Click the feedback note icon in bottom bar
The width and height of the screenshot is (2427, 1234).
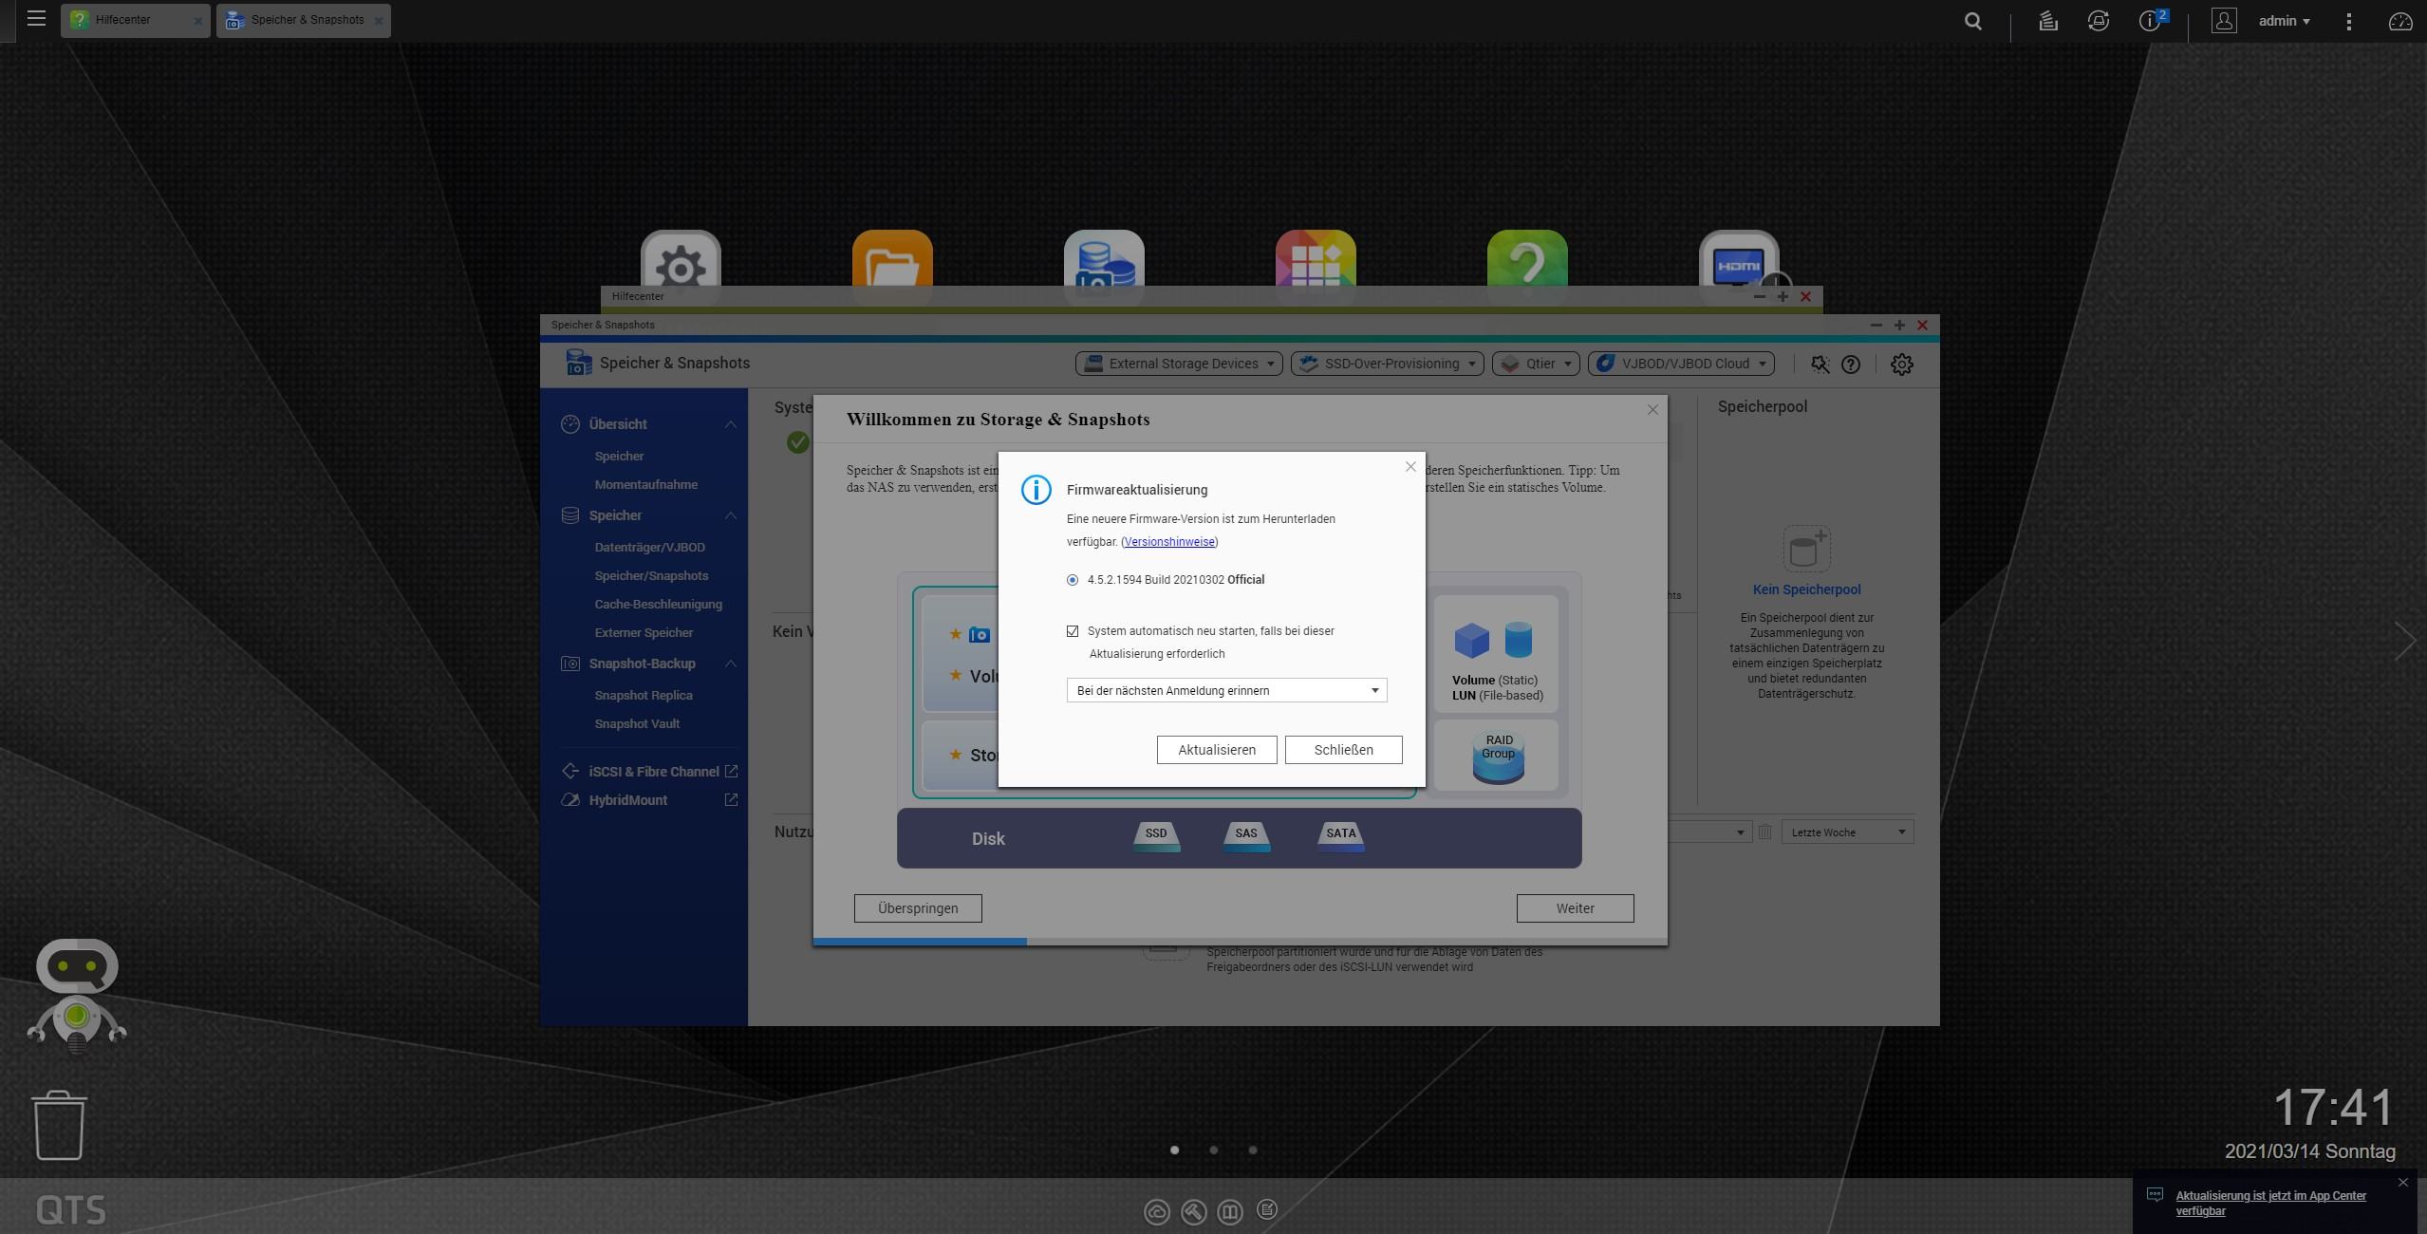click(x=1267, y=1209)
